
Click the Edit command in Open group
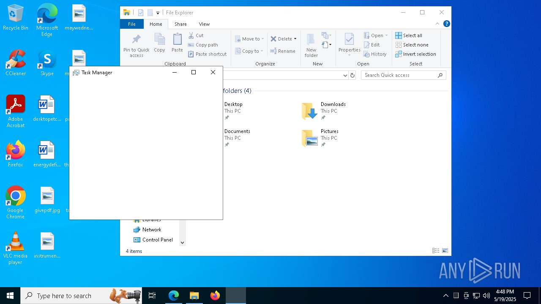coord(372,45)
